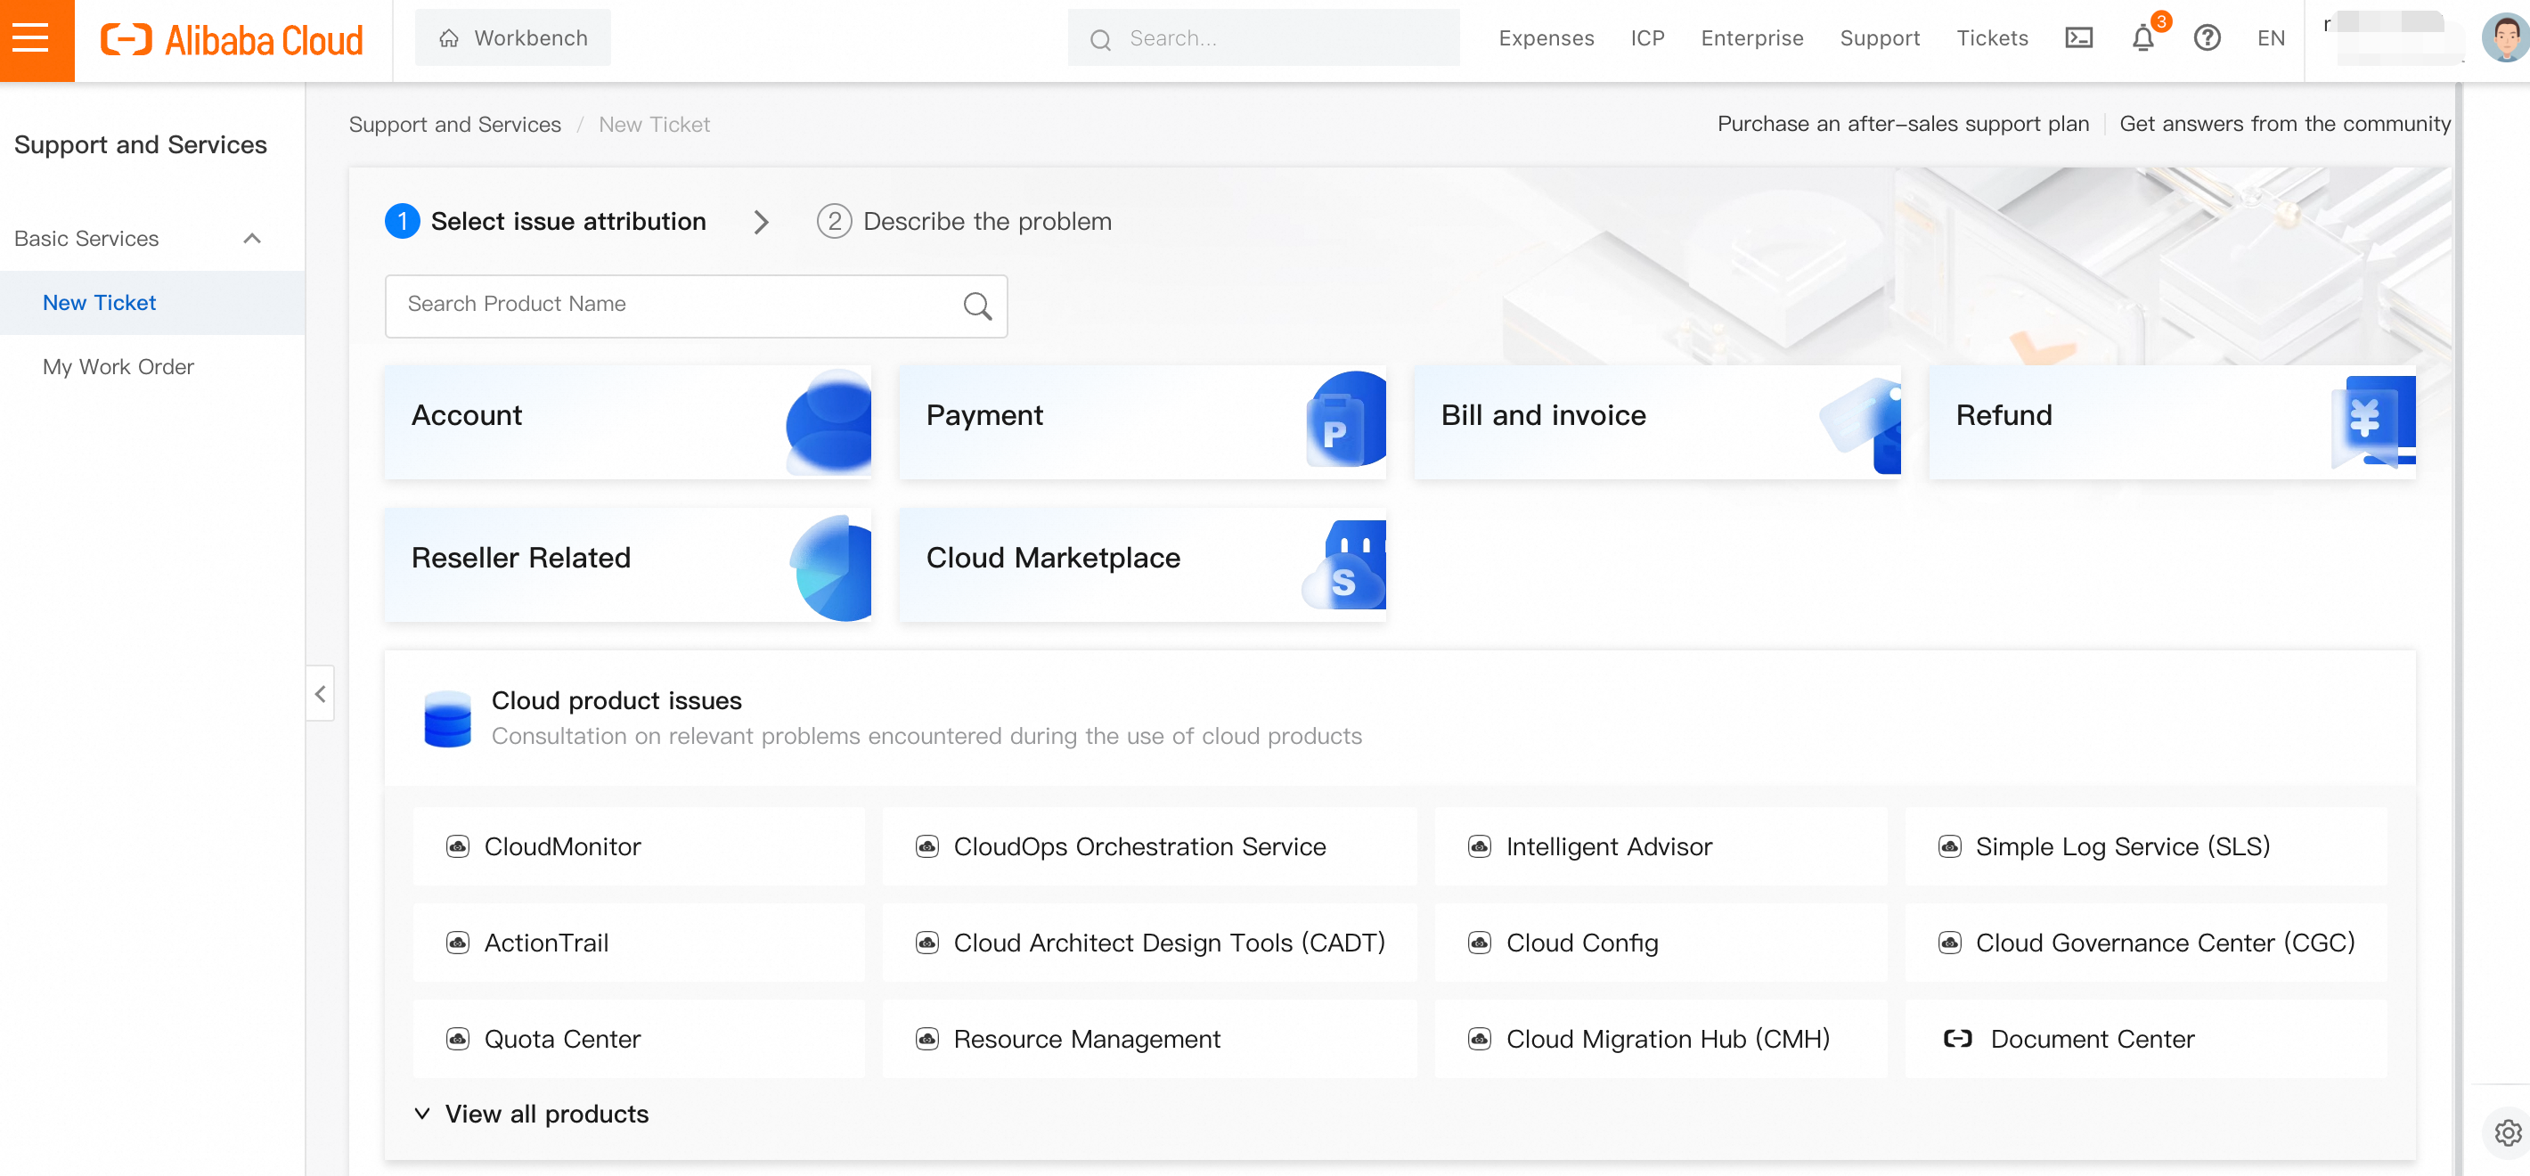Screen dimensions: 2530x1176
Task: Collapse the Basic Services section
Action: click(x=251, y=239)
